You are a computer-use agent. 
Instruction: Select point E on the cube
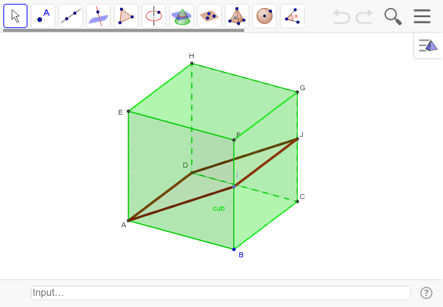coord(129,111)
